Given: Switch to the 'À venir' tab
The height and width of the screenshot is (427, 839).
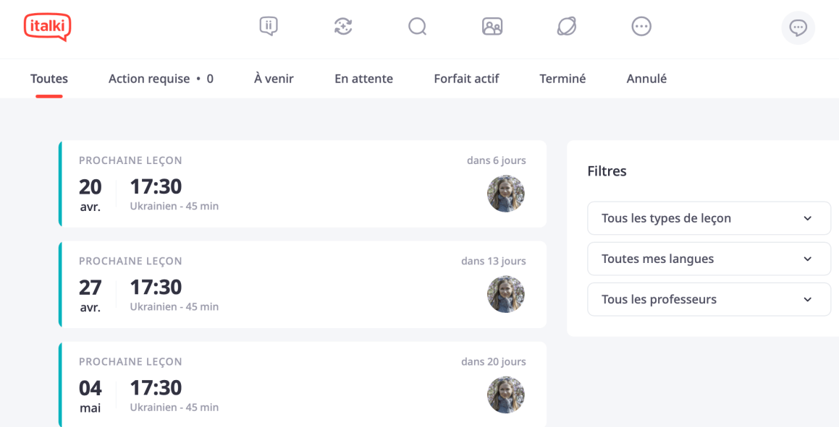Looking at the screenshot, I should point(274,79).
